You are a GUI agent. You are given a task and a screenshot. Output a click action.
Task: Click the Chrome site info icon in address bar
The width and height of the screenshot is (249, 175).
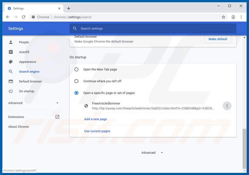click(x=33, y=17)
